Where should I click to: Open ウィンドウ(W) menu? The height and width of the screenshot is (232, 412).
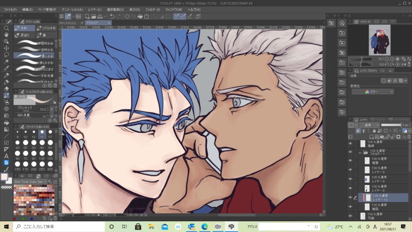point(174,9)
